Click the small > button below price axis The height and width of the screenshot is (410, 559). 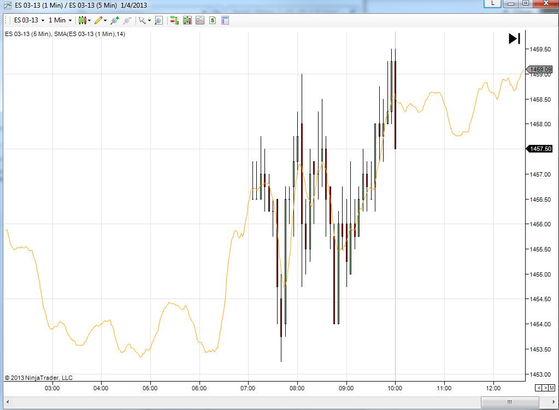pyautogui.click(x=545, y=388)
